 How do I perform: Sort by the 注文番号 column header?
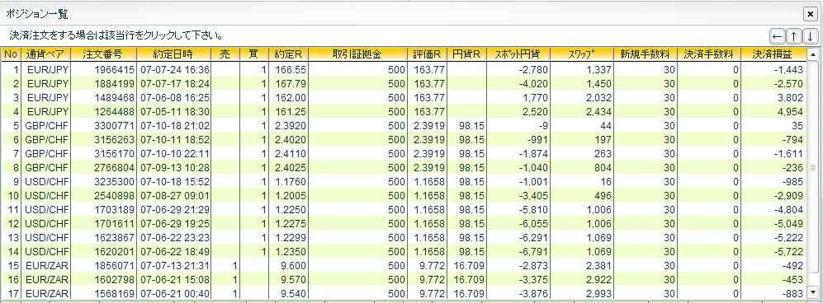click(103, 54)
